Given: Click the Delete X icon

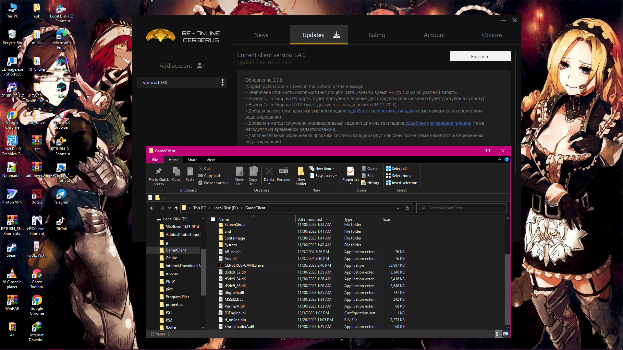Looking at the screenshot, I should (269, 171).
